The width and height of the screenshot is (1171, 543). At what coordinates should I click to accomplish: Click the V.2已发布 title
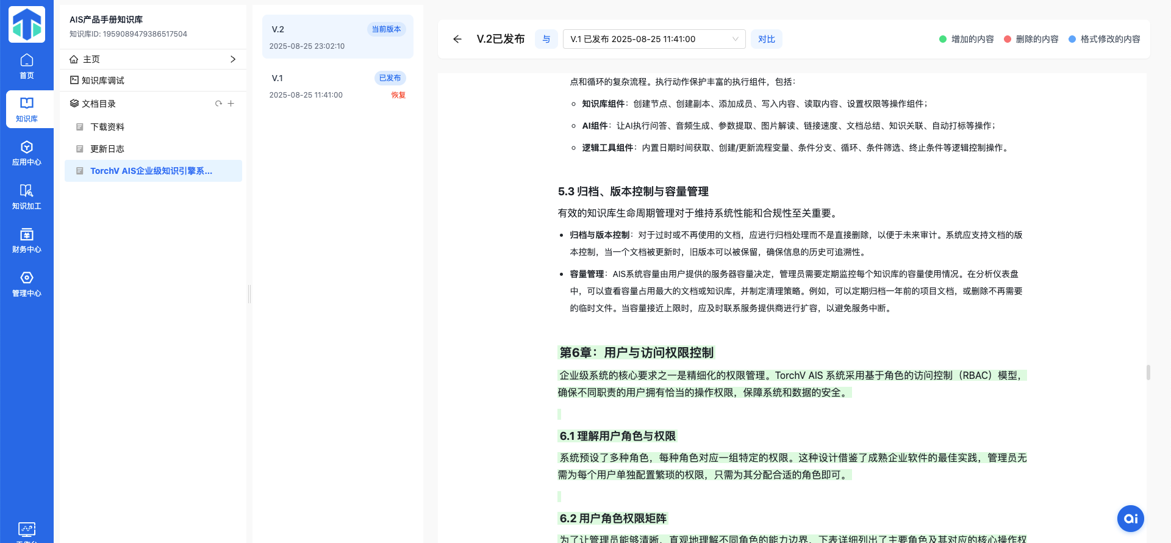pos(501,39)
